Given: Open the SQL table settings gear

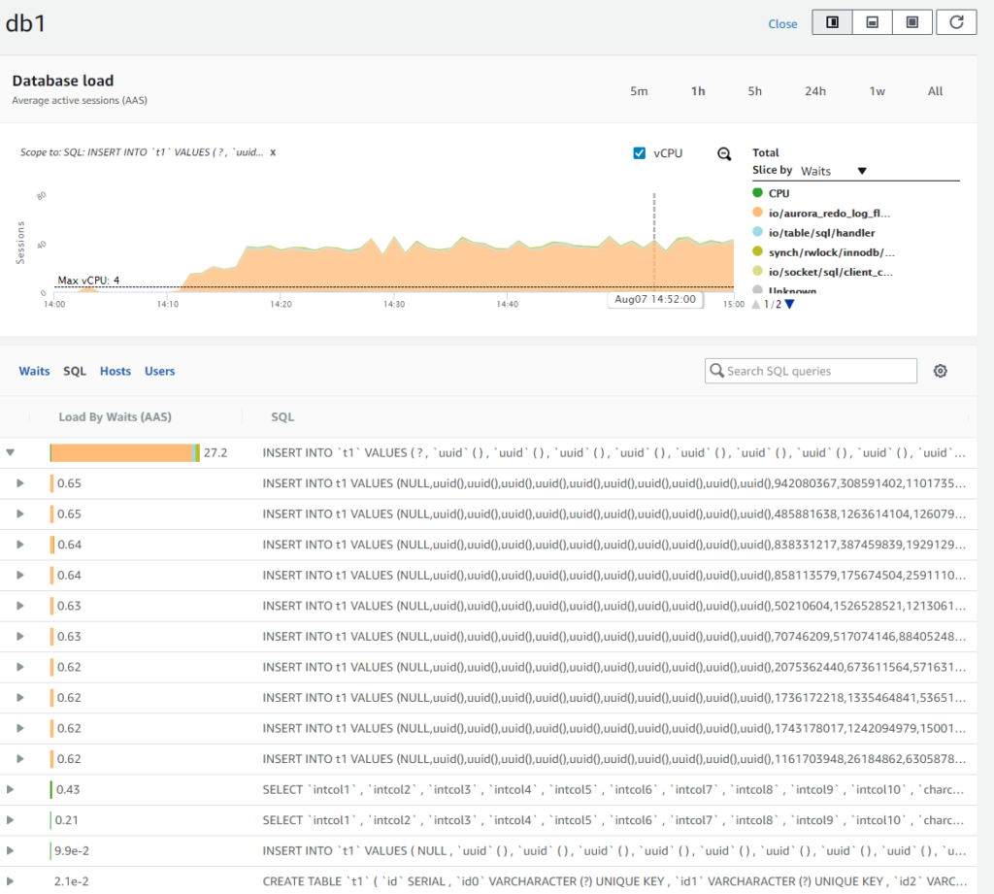Looking at the screenshot, I should pos(940,371).
